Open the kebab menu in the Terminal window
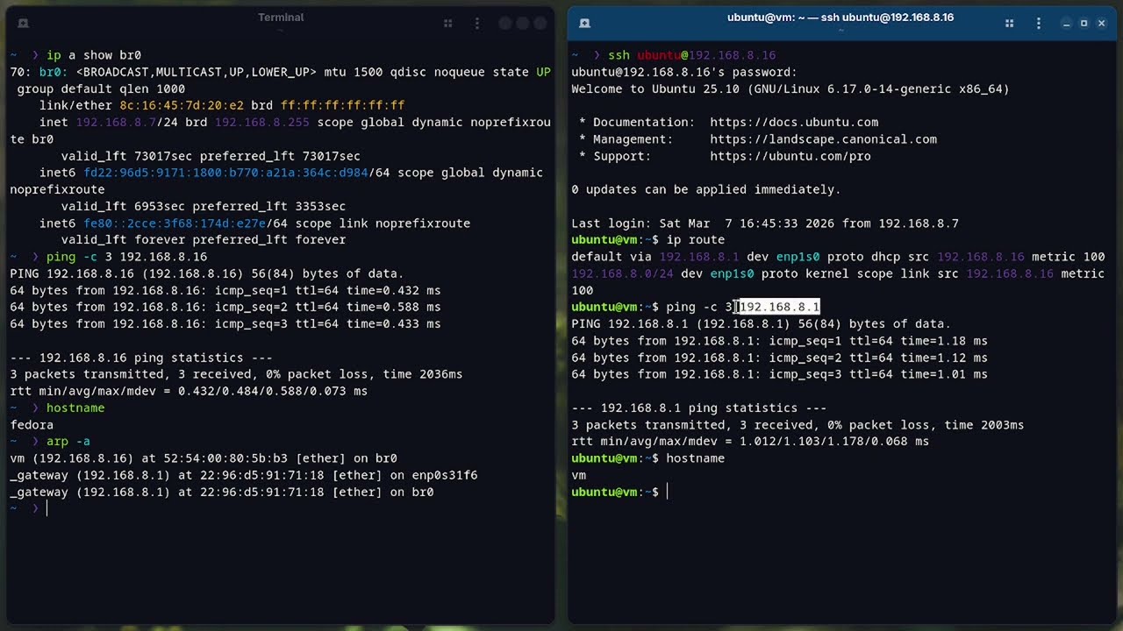The image size is (1123, 631). click(x=478, y=24)
